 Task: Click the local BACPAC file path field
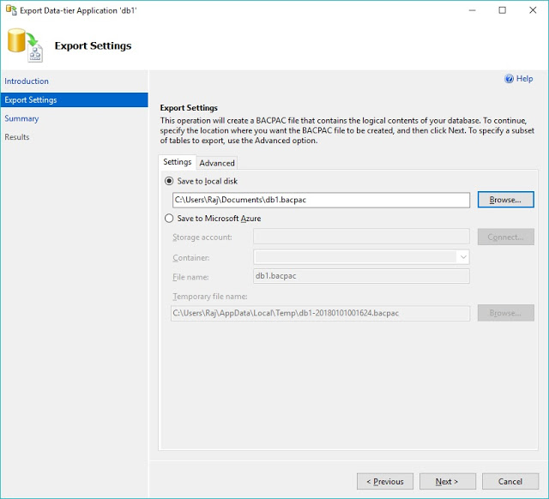[321, 200]
